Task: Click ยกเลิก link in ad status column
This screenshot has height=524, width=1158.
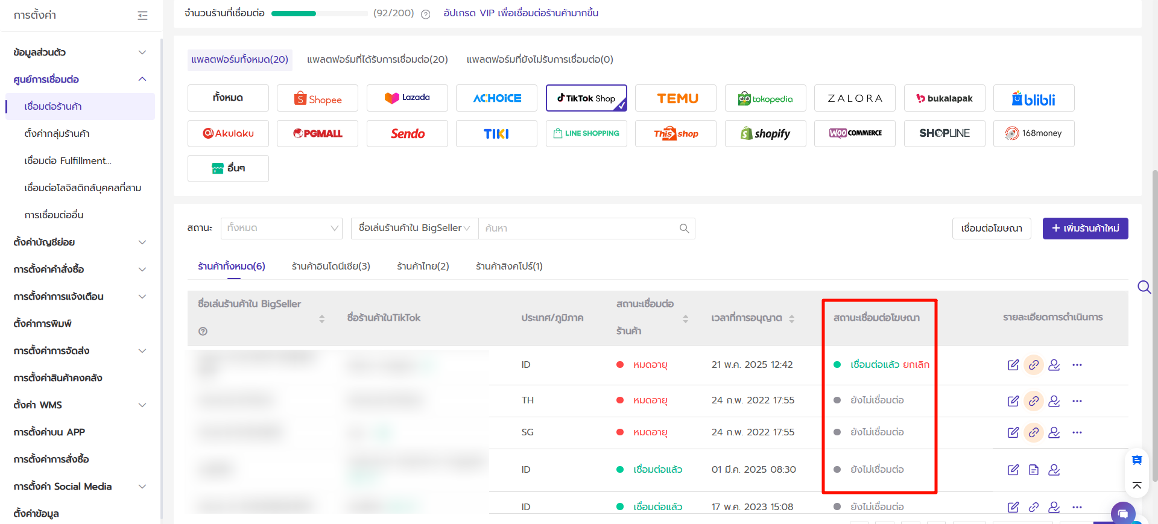Action: pyautogui.click(x=916, y=365)
